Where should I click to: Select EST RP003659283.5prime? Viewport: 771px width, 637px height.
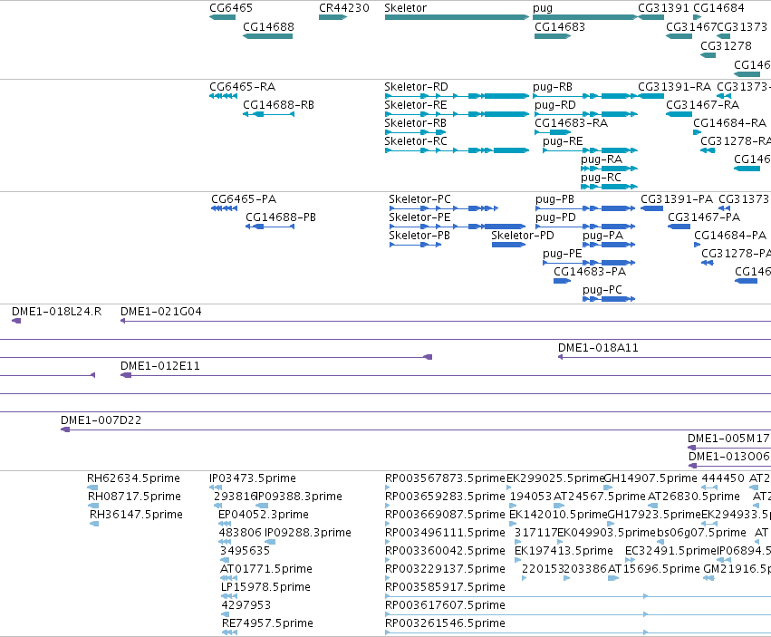tap(388, 506)
